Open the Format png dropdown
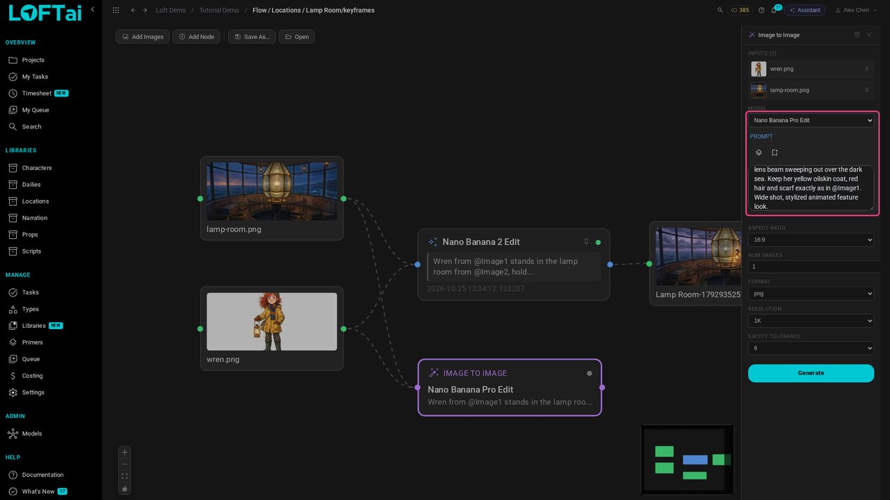Screen dimensions: 890x500 (811, 294)
